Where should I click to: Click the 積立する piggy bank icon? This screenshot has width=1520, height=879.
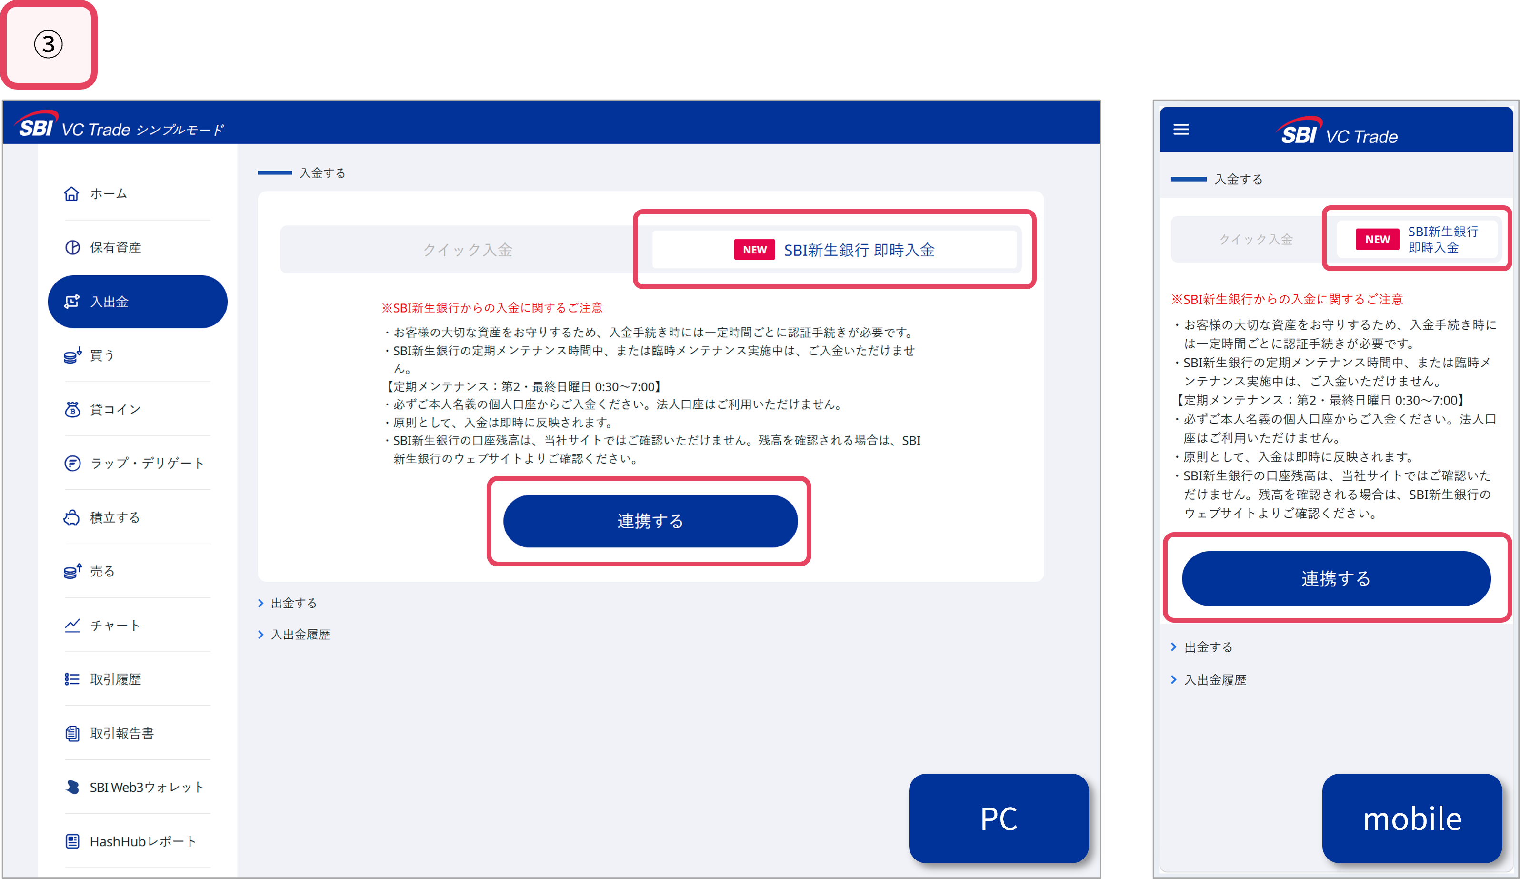click(x=72, y=517)
